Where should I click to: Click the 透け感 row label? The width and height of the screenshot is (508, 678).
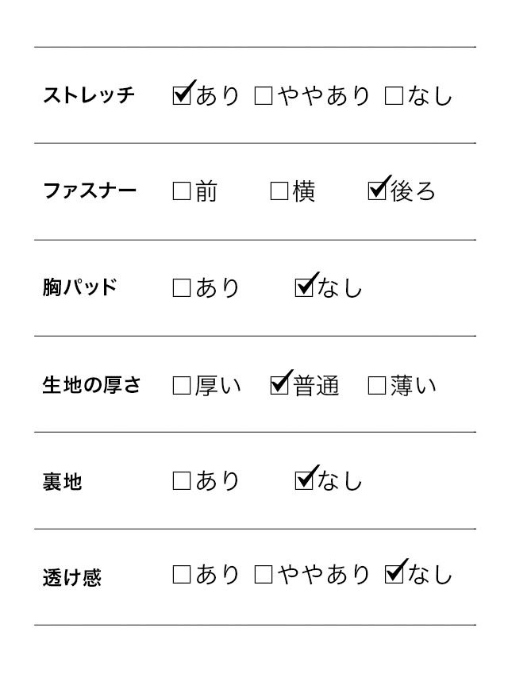[72, 577]
